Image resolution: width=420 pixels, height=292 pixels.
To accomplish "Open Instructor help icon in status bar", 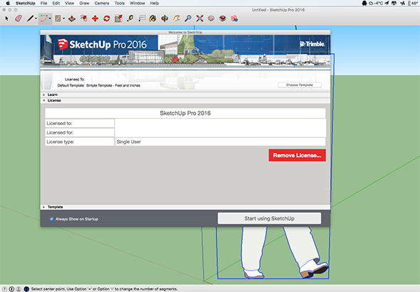I will coord(26,288).
